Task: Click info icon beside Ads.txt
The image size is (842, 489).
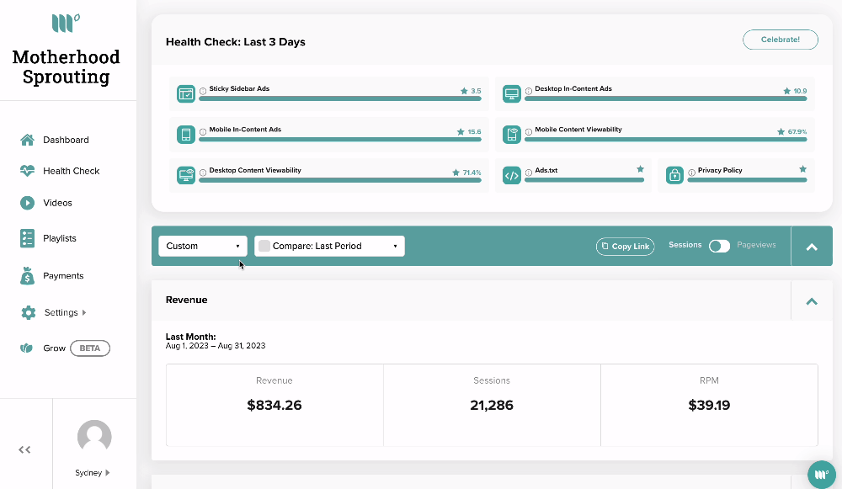Action: pyautogui.click(x=529, y=173)
